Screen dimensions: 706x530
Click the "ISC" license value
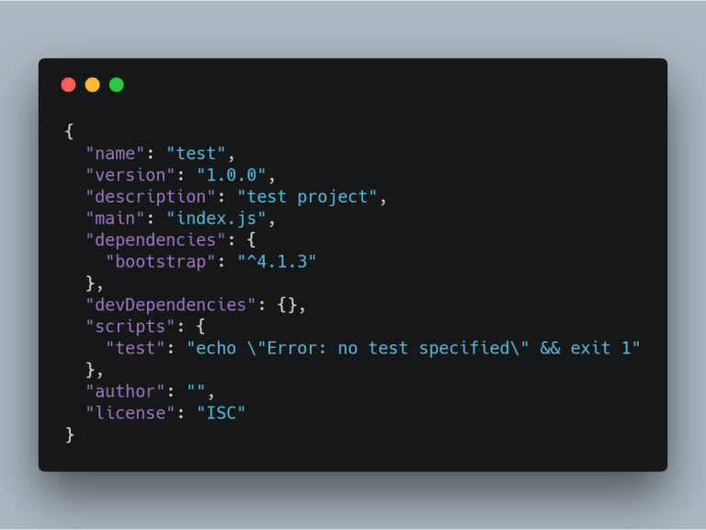[221, 413]
